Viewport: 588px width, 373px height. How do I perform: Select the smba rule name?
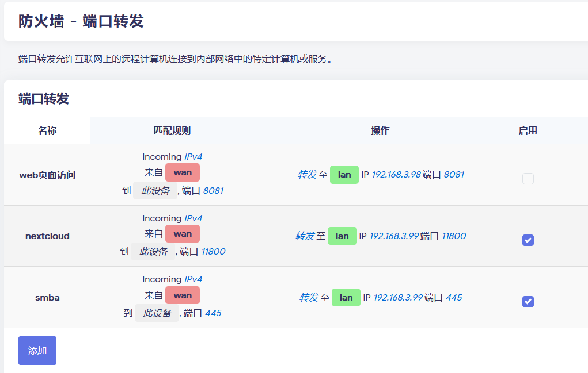pyautogui.click(x=47, y=298)
